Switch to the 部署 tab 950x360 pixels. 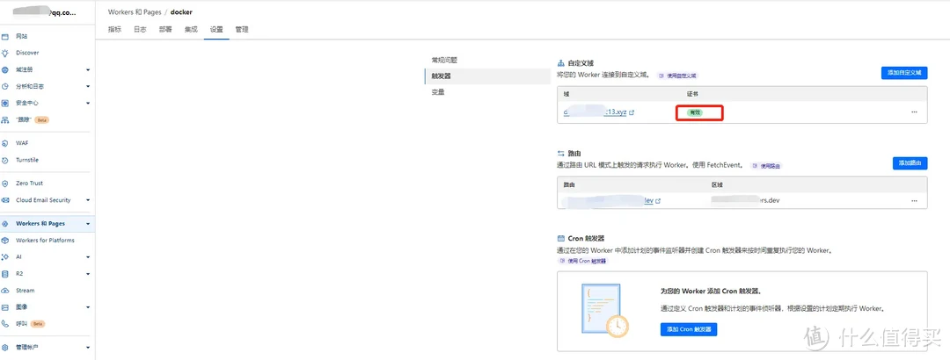click(165, 29)
